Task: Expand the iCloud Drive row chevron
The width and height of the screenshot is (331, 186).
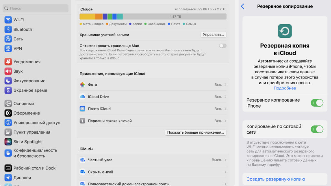Action: [225, 97]
